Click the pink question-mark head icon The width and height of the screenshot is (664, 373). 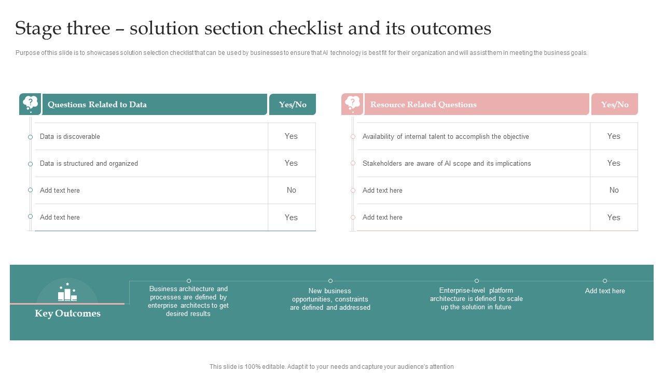click(352, 104)
